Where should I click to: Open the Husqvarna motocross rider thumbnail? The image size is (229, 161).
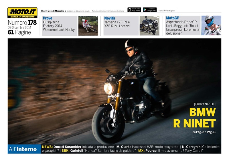point(88,26)
